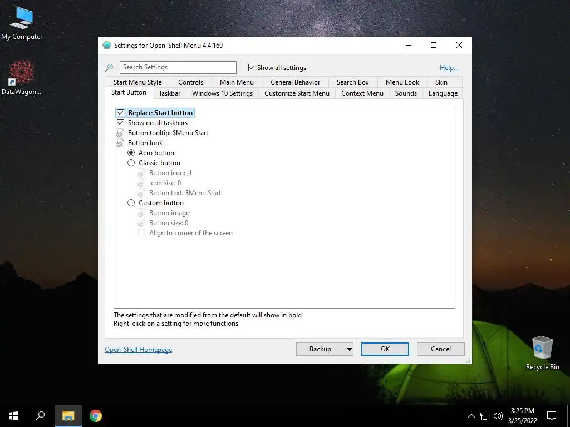Select the 'Button tooltip: $Menu.Start' row
570x427 pixels.
[x=168, y=133]
